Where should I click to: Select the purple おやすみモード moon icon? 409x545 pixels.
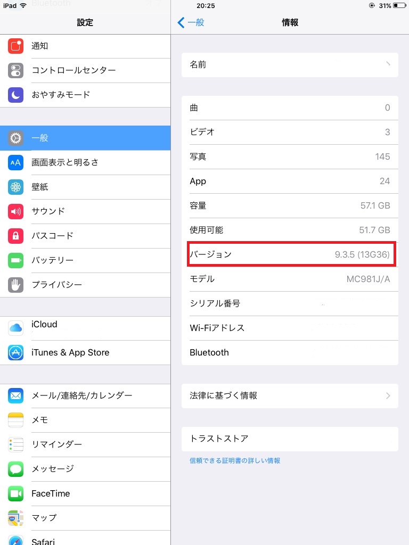[x=15, y=95]
